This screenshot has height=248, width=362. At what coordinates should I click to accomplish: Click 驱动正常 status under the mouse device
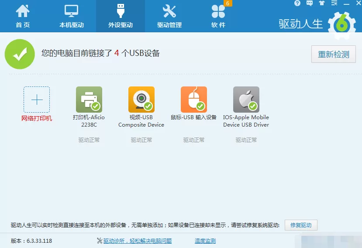tap(194, 140)
